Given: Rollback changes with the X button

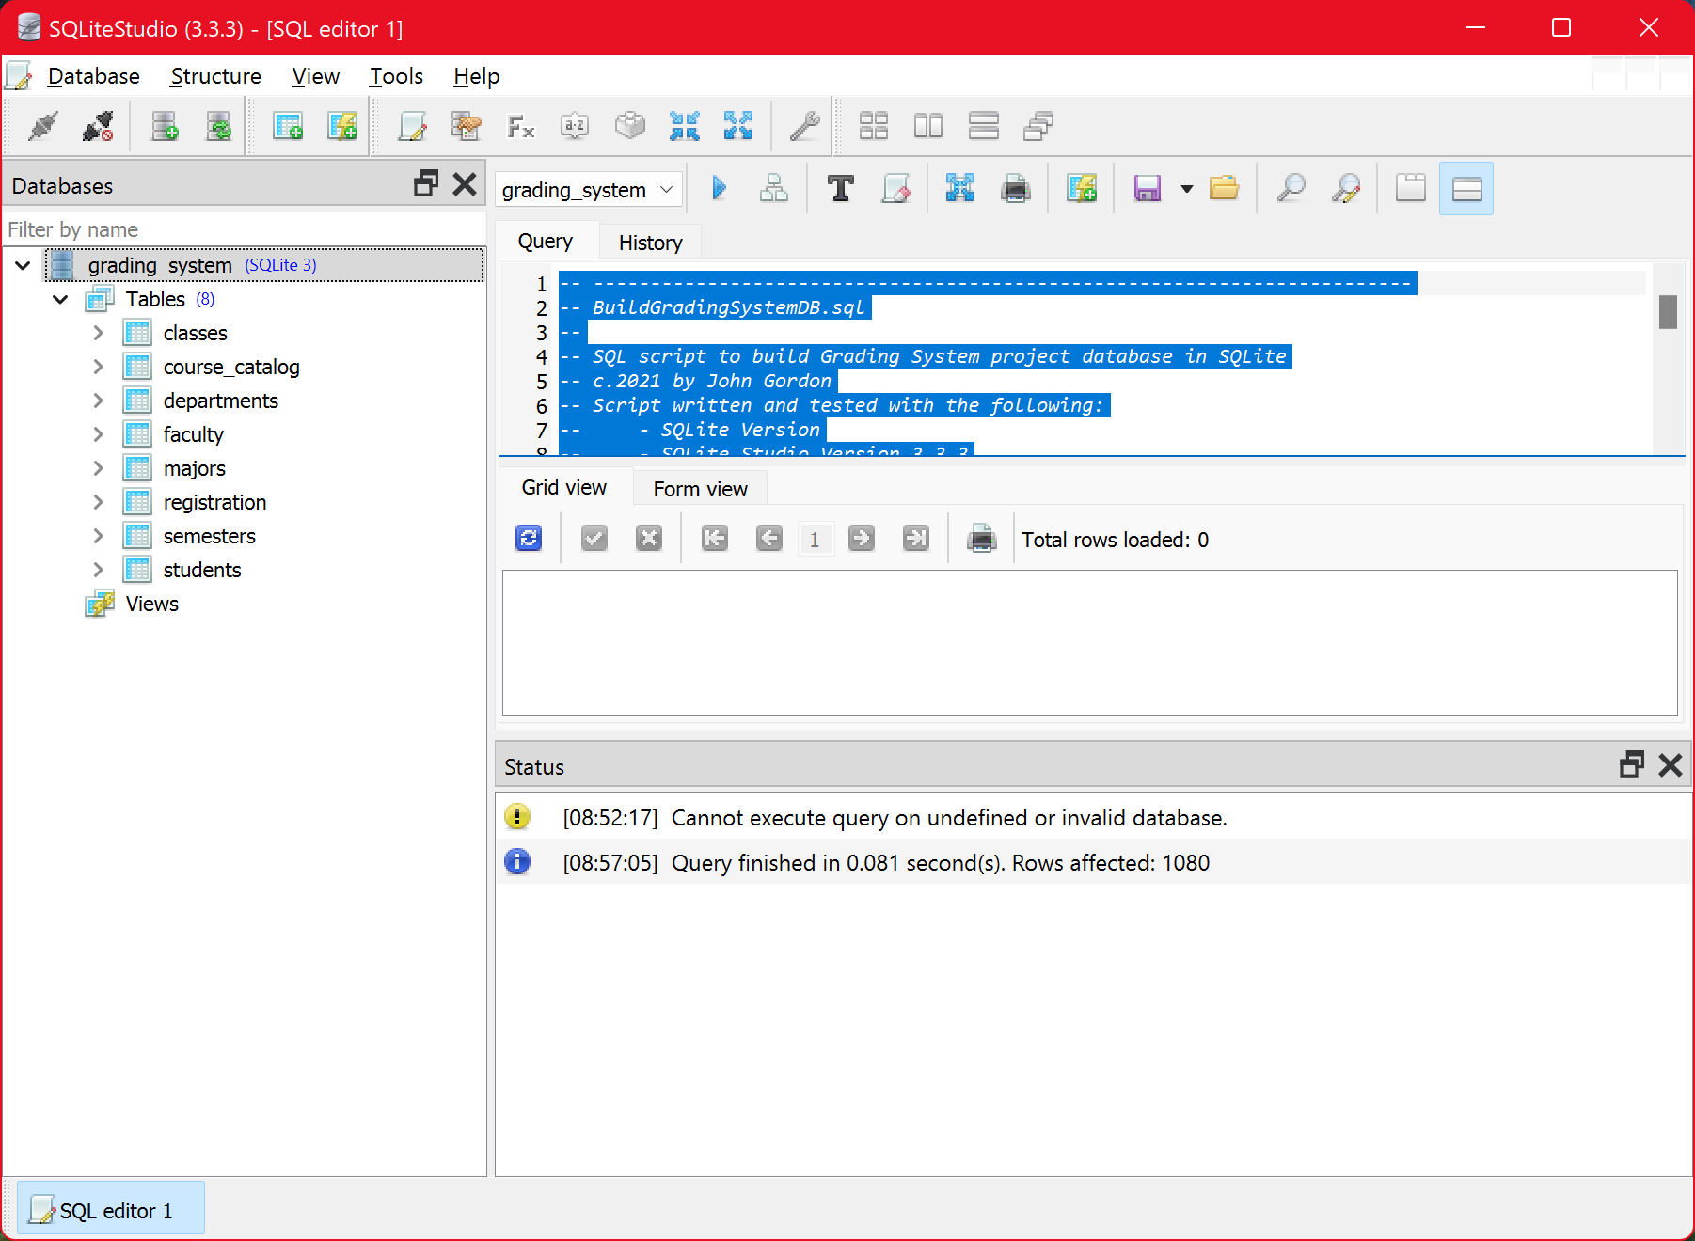Looking at the screenshot, I should click(649, 538).
